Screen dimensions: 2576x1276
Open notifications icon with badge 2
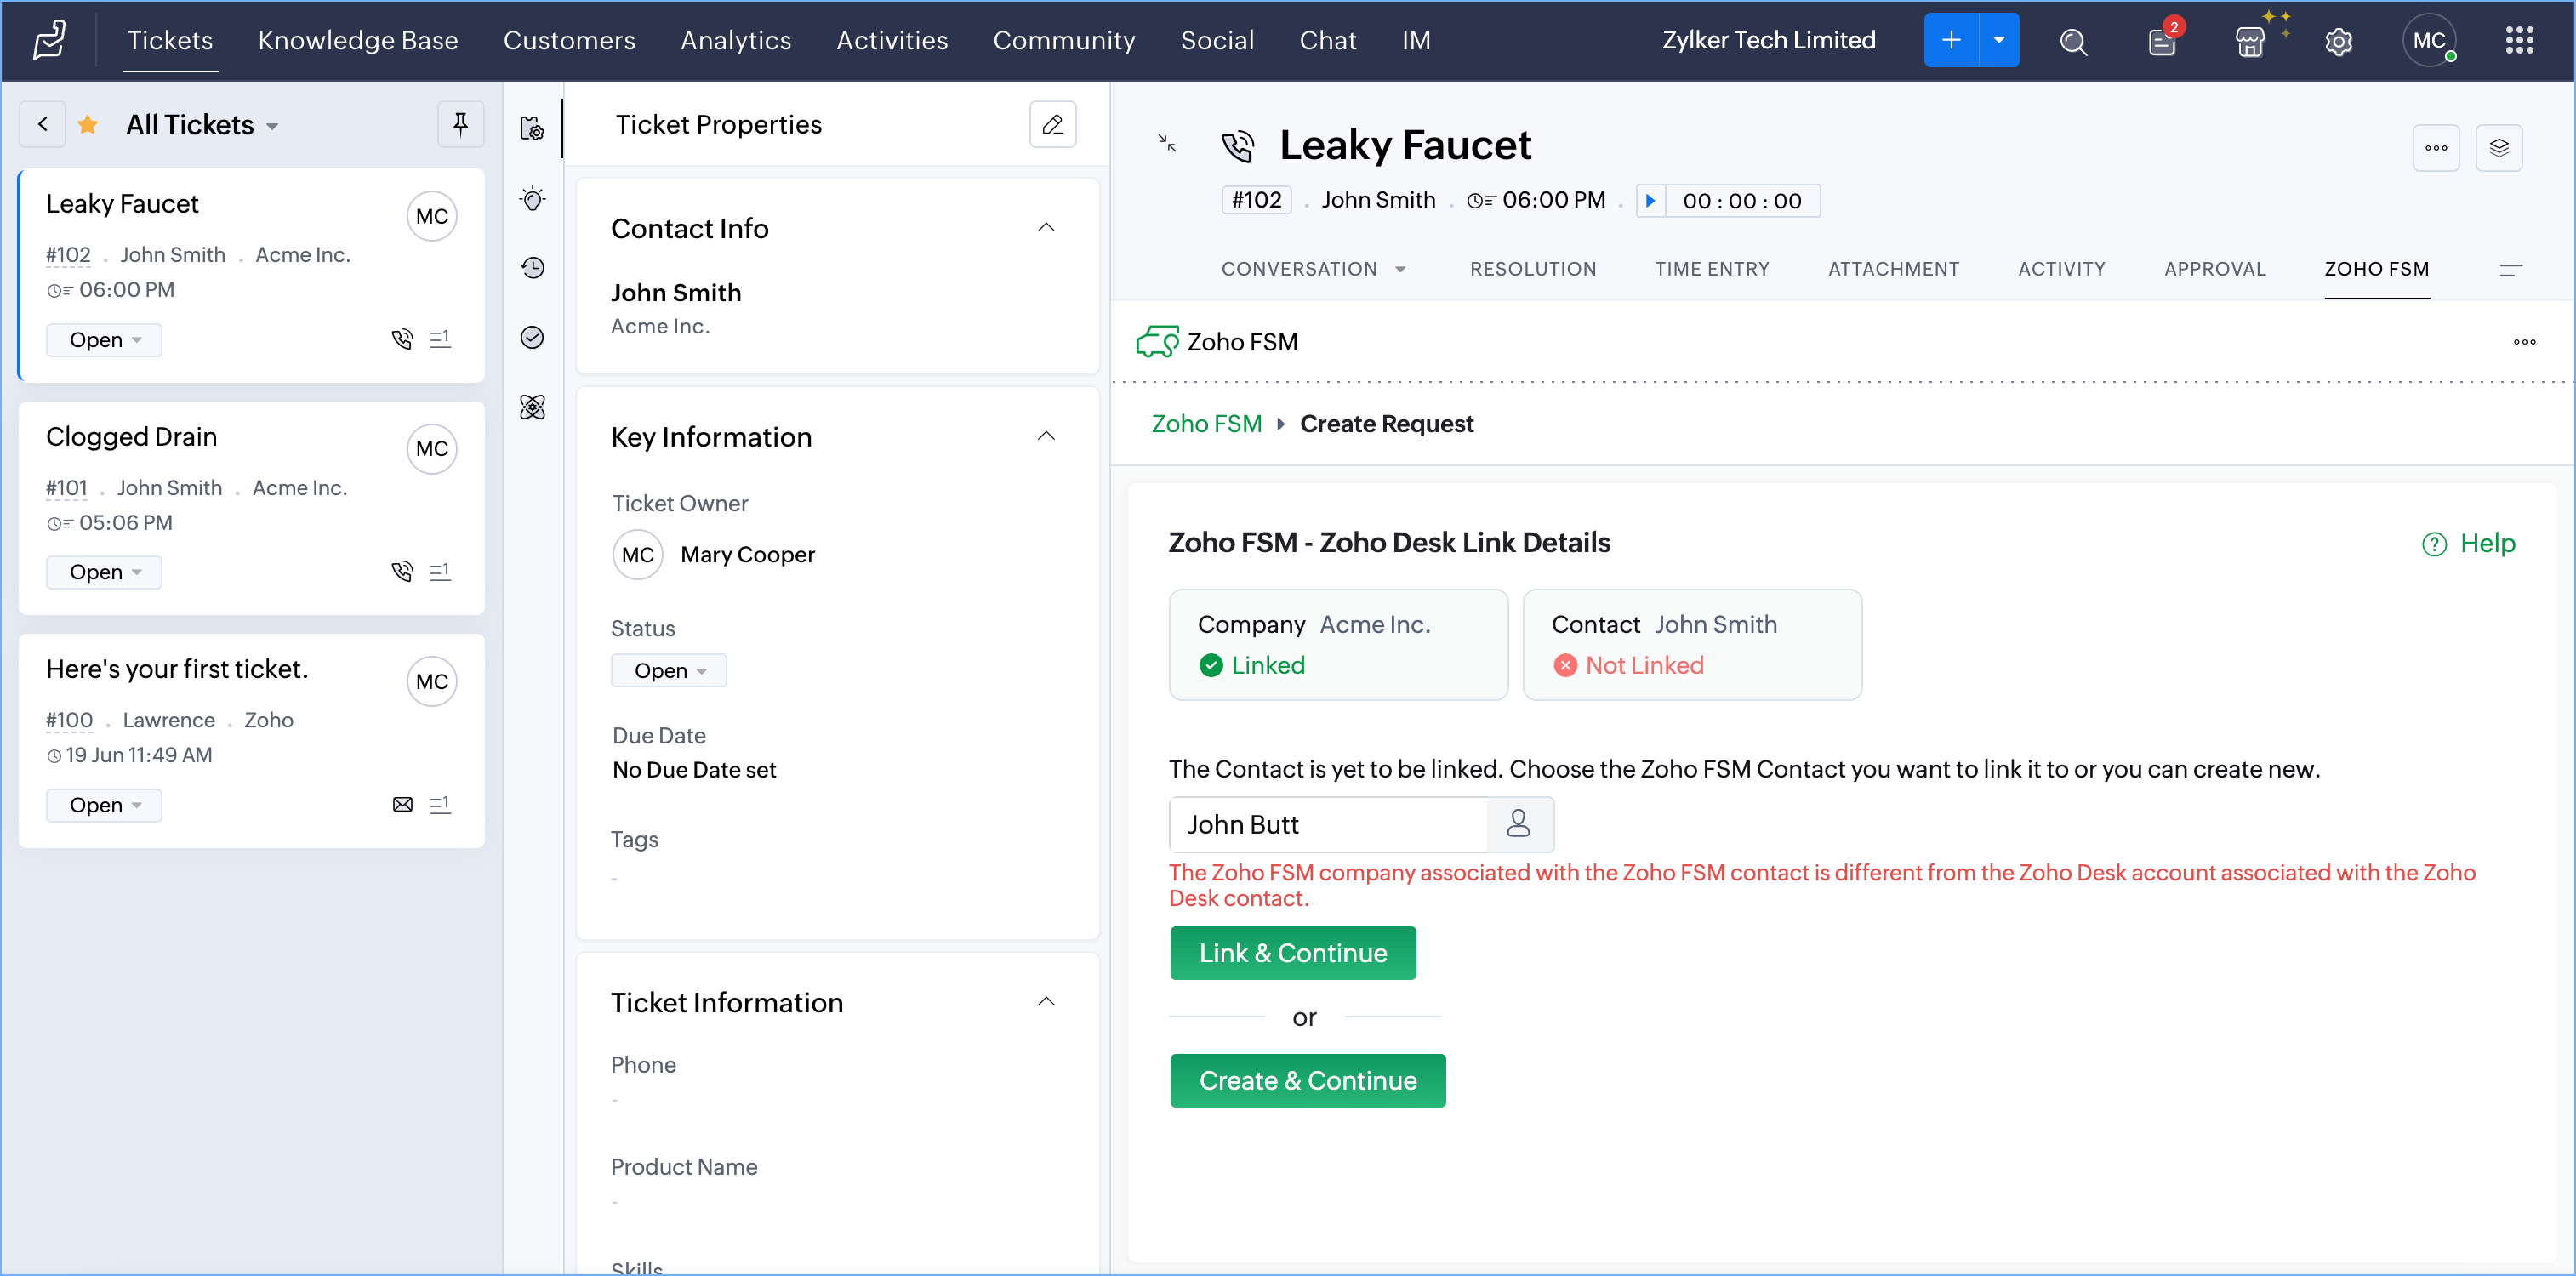tap(2161, 41)
